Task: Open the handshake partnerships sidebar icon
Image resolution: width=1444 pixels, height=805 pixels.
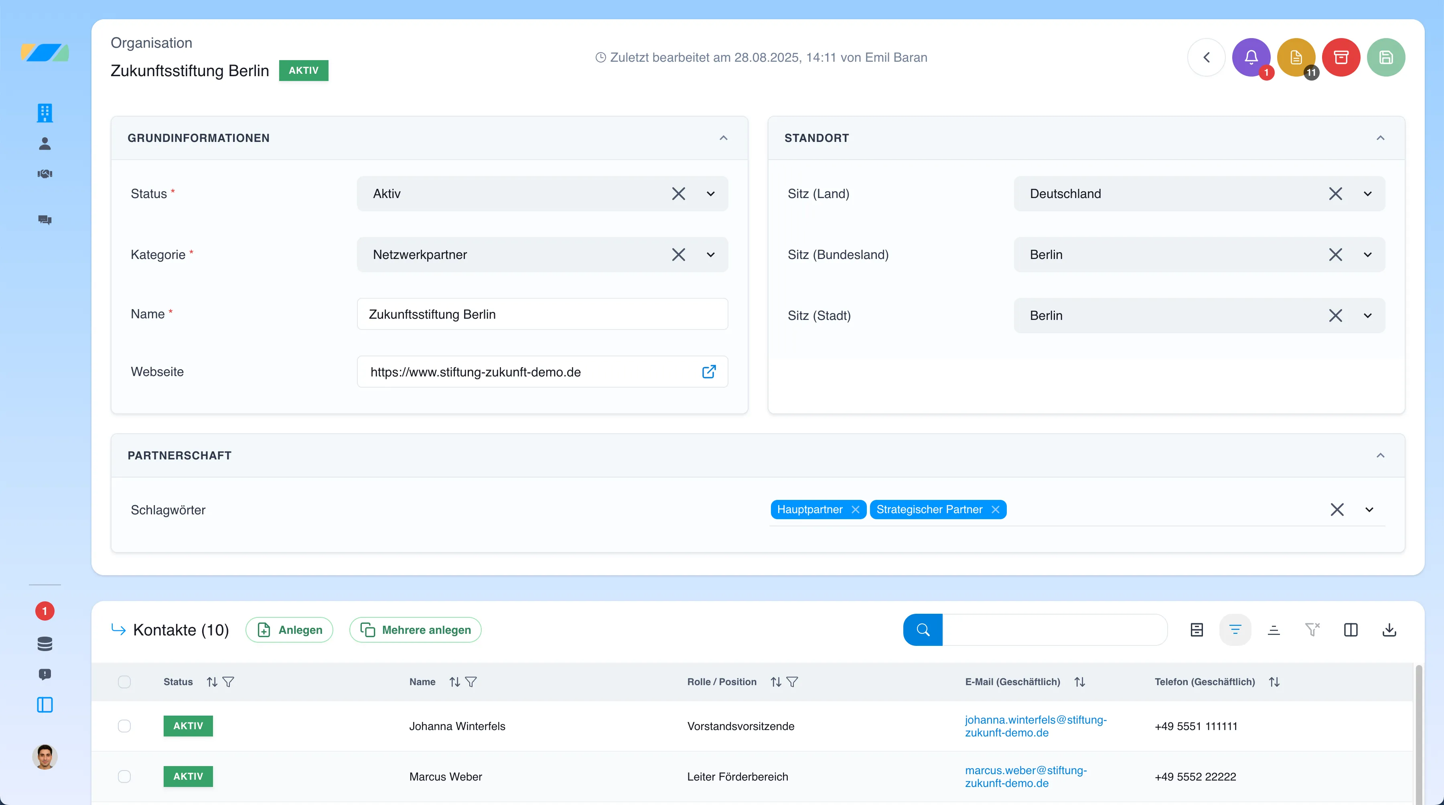Action: [x=45, y=174]
